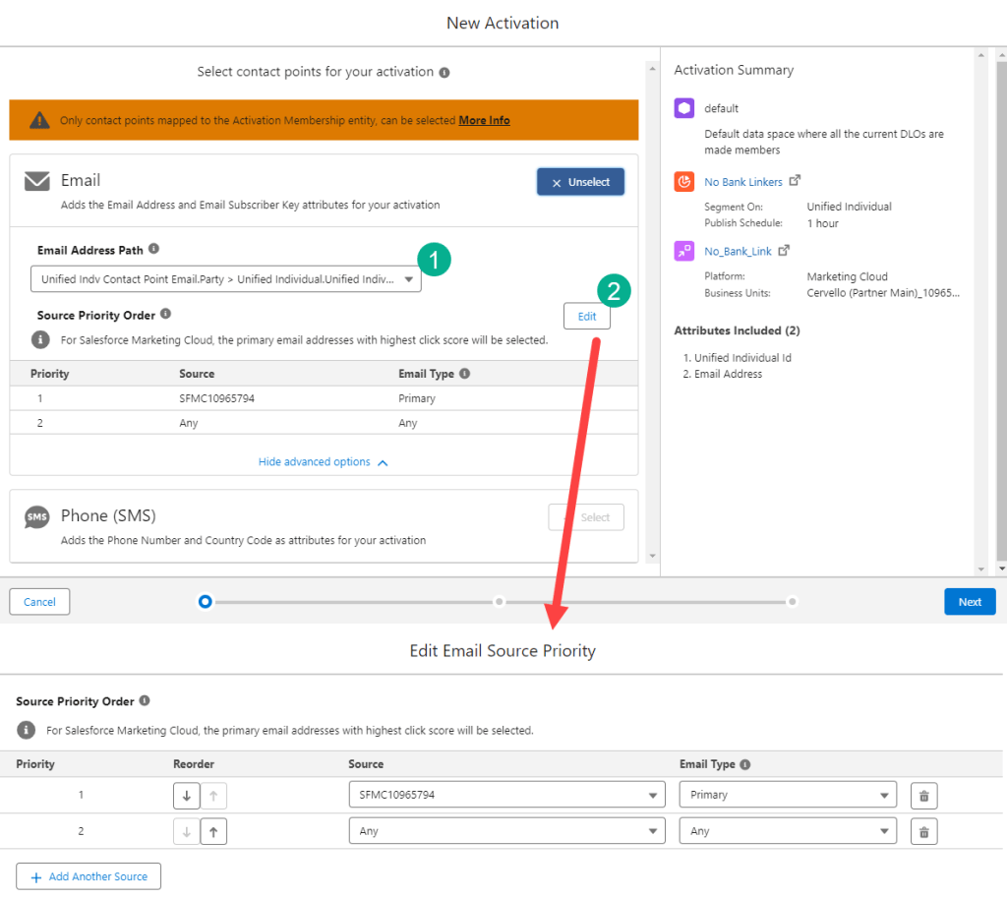This screenshot has width=1007, height=899.
Task: Open the More Info link in warning
Action: [x=484, y=120]
